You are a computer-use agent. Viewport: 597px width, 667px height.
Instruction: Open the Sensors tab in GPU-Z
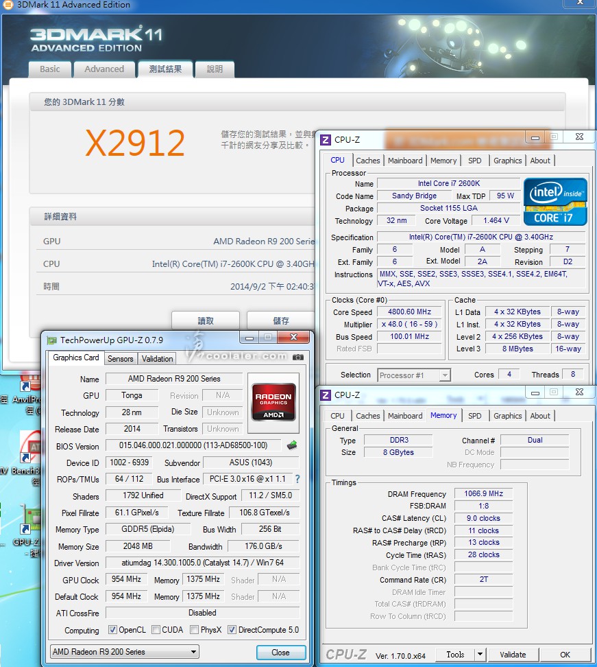(x=120, y=359)
